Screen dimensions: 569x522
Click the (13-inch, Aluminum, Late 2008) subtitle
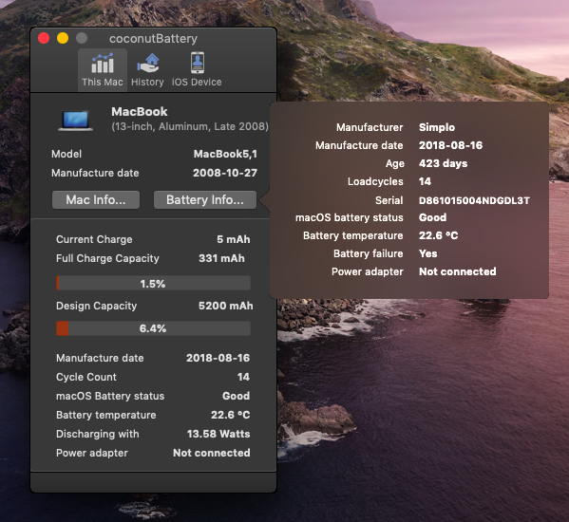[x=190, y=126]
